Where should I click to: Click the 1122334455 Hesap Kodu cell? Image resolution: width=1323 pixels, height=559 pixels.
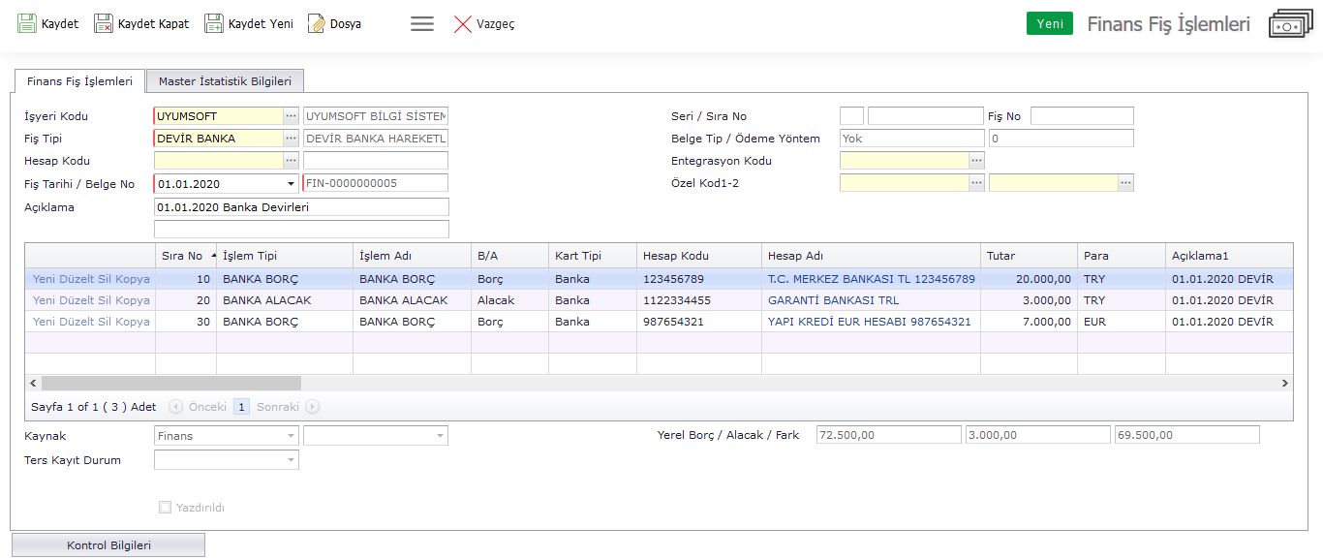point(698,300)
